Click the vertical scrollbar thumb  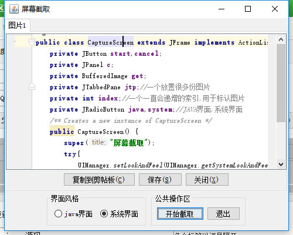(281, 83)
